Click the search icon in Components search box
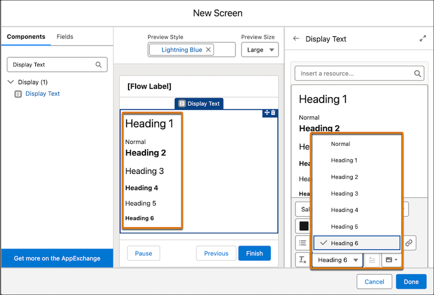Image resolution: width=434 pixels, height=295 pixels. pos(99,65)
